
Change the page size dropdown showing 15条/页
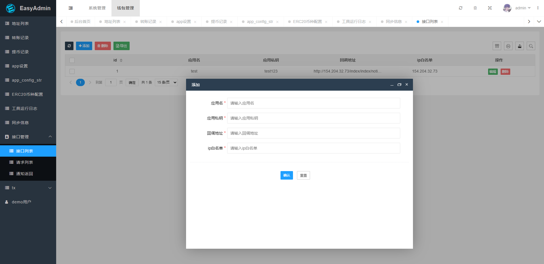click(x=166, y=82)
